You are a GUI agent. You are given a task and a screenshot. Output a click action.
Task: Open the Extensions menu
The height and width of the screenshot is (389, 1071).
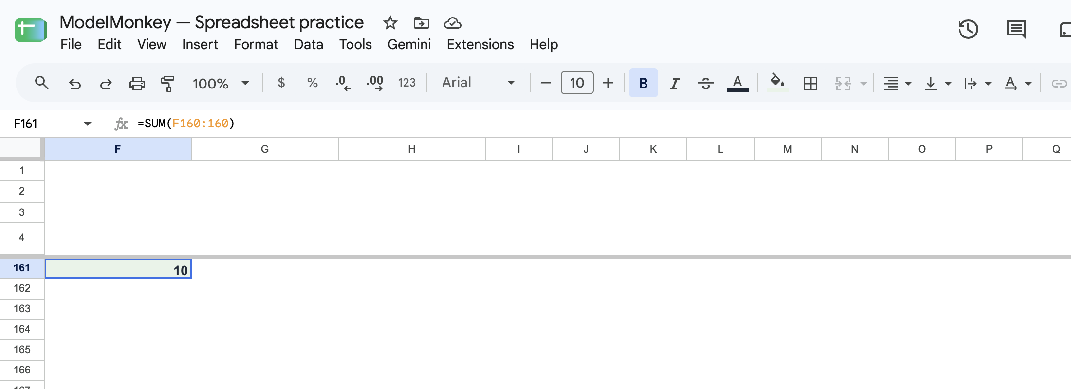[x=480, y=45]
